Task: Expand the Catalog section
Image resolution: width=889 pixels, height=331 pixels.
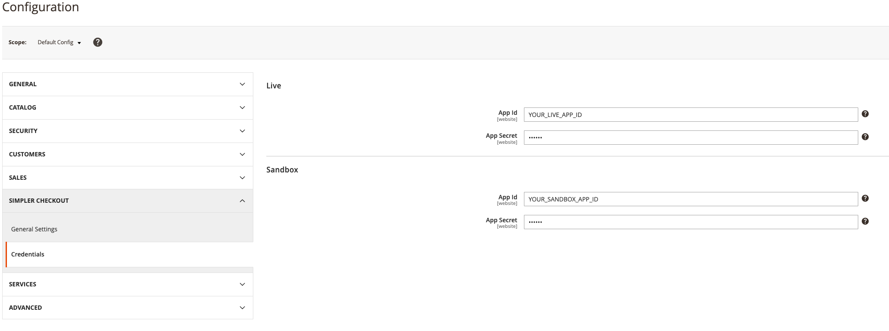Action: (128, 107)
